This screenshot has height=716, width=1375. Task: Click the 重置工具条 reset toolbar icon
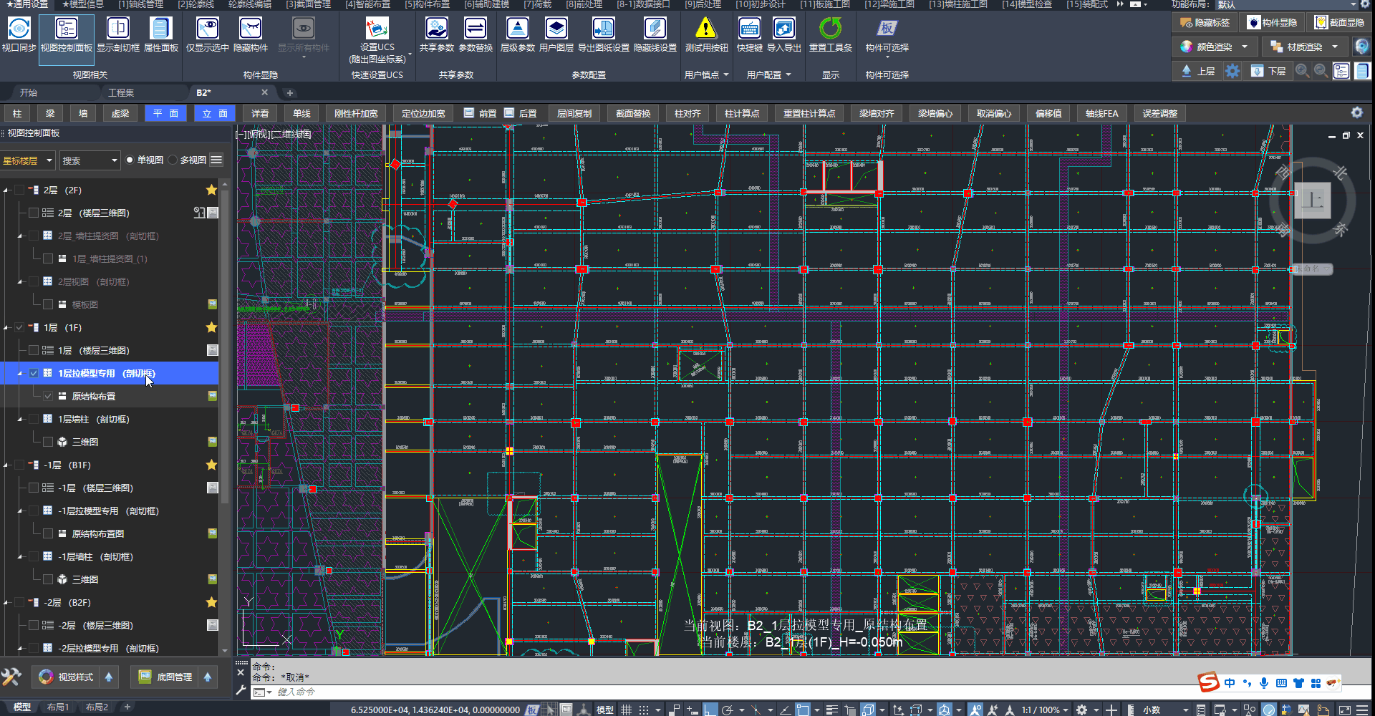coord(830,29)
